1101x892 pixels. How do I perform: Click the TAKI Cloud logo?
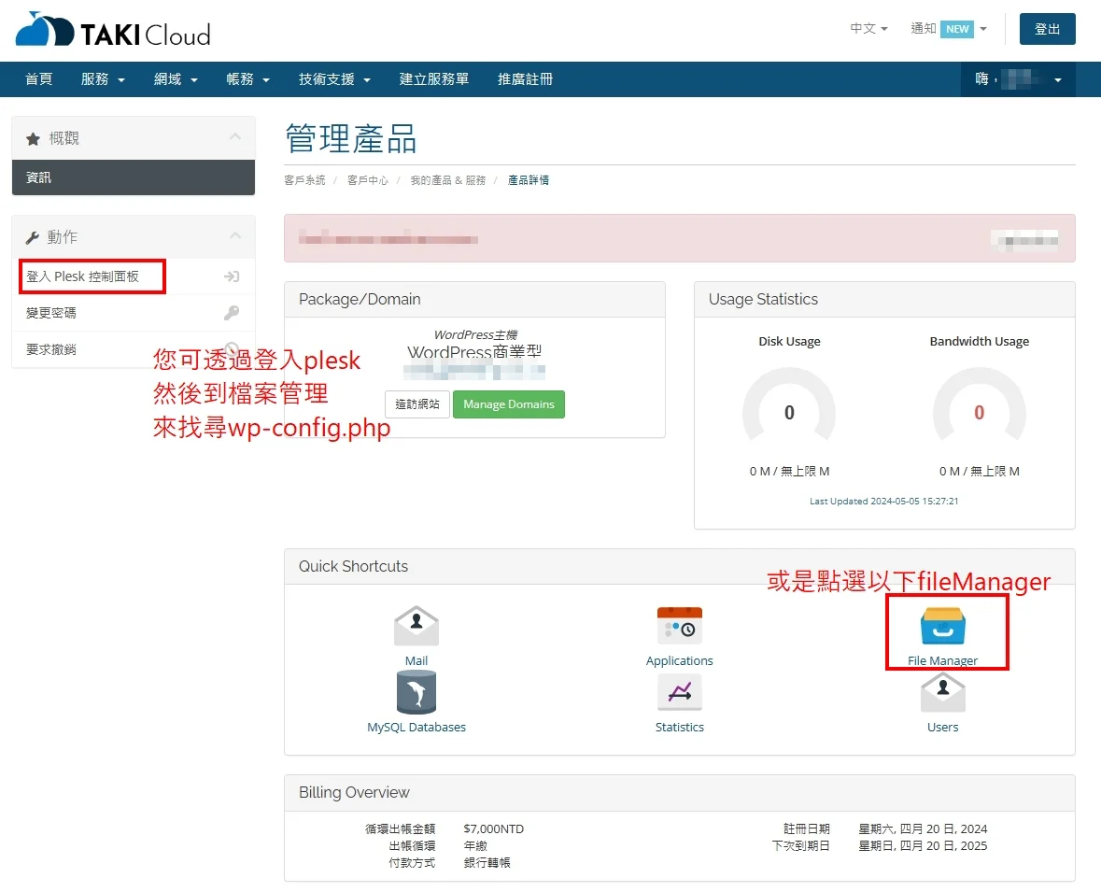coord(113,30)
